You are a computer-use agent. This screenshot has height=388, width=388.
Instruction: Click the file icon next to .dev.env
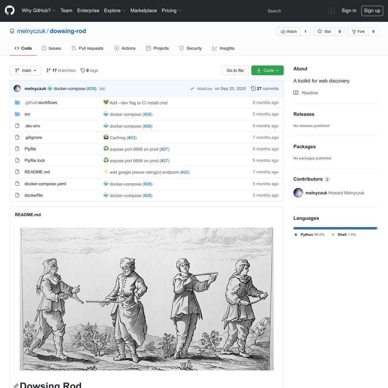(17, 126)
